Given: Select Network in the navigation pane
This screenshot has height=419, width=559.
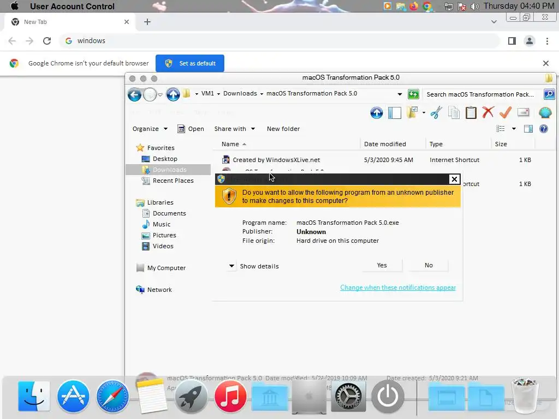Looking at the screenshot, I should coord(159,290).
